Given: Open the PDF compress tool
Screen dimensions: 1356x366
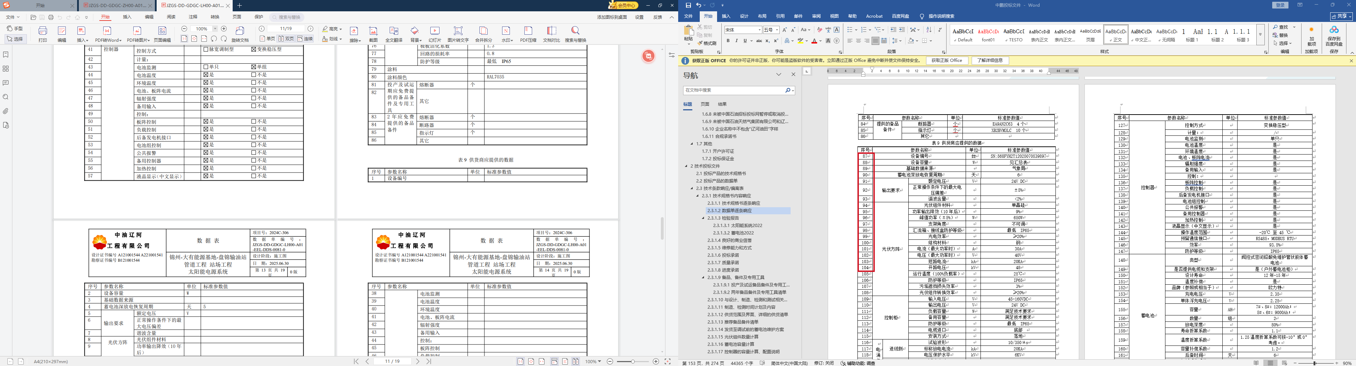Looking at the screenshot, I should click(528, 34).
